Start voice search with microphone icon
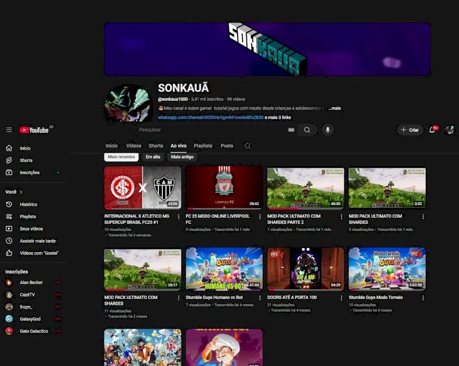Screen dimensions: 459x366 click(x=328, y=130)
